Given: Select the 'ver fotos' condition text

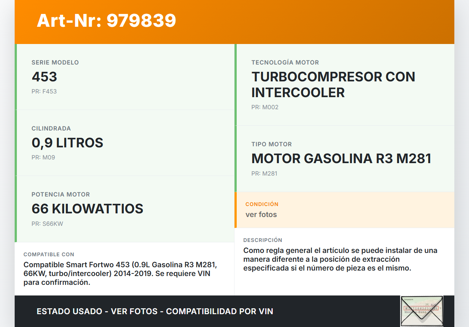Looking at the screenshot, I should click(261, 214).
